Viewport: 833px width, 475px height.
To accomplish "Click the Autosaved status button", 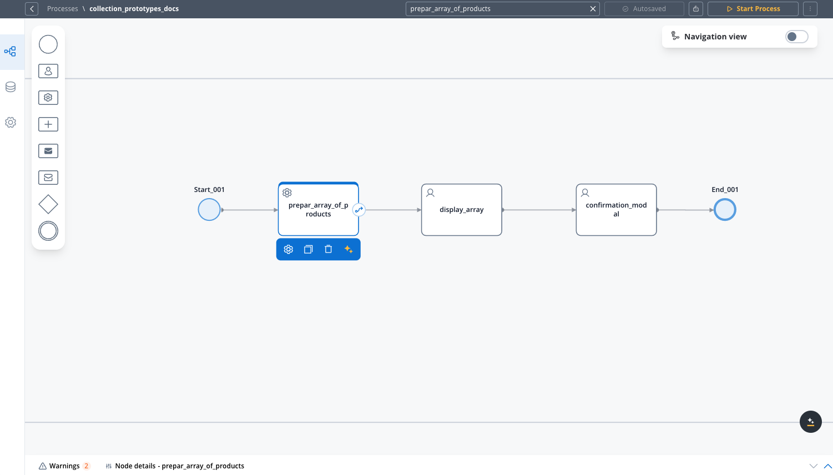I will (x=644, y=9).
